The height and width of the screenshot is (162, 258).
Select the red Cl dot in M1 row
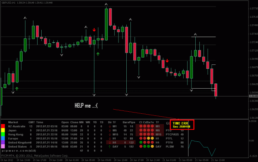click(x=141, y=126)
